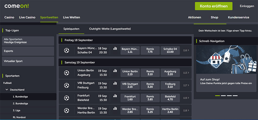Select Fußball in Sportarten list

[8, 83]
